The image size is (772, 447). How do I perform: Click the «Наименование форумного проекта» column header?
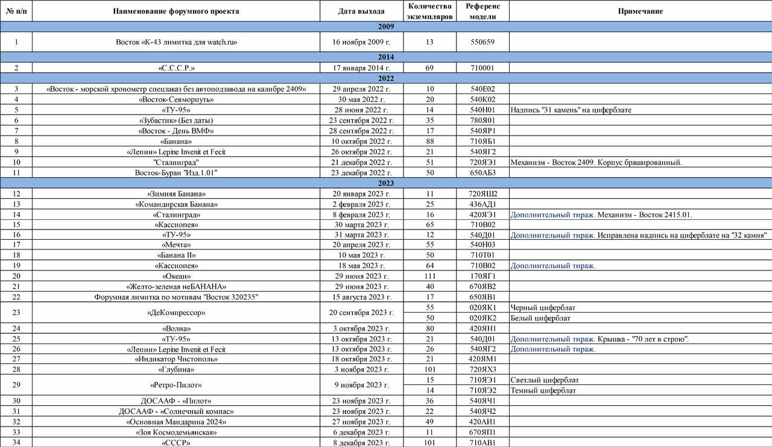tap(176, 11)
